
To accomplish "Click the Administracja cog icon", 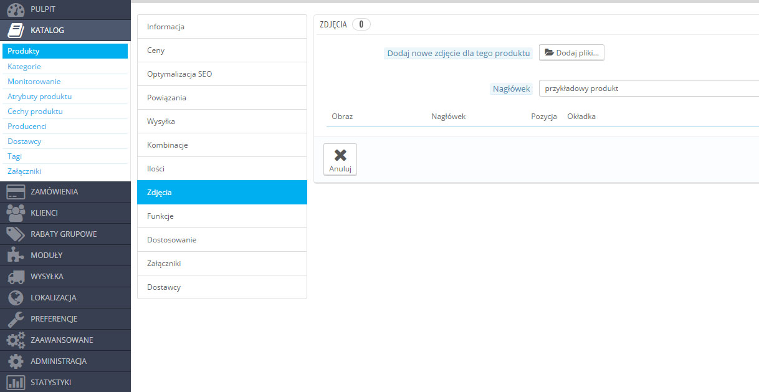I will pyautogui.click(x=16, y=361).
